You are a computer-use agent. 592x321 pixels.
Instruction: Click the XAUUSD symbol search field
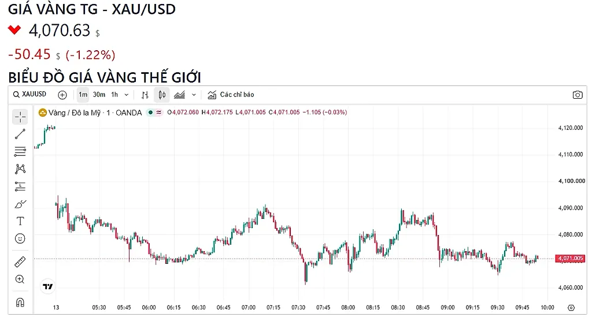point(30,94)
